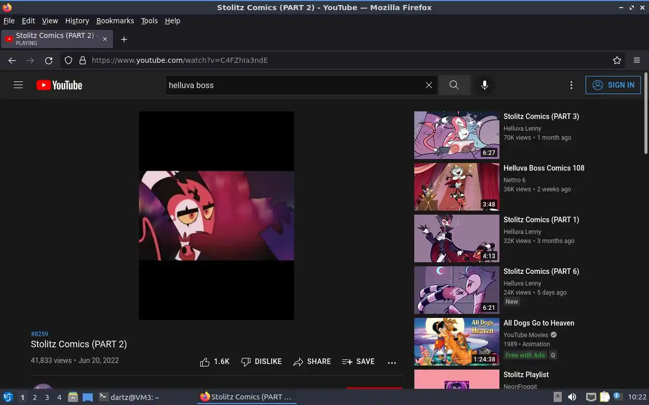Screen dimensions: 649x405
Task: Open Stolitz Comics (PART 1) thumbnail
Action: pyautogui.click(x=457, y=238)
